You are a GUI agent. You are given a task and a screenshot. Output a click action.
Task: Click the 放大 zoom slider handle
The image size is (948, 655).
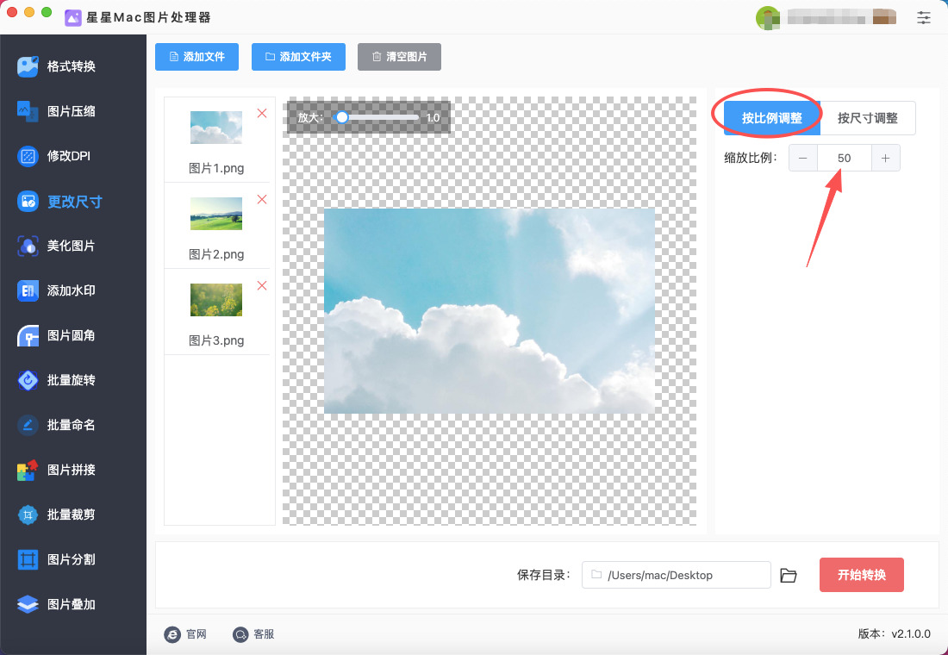coord(342,117)
